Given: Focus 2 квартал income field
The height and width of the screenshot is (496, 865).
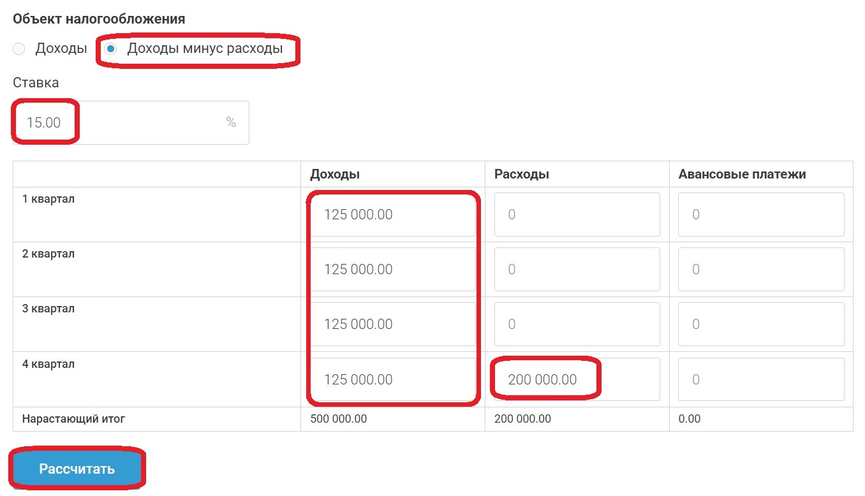Looking at the screenshot, I should 392,270.
